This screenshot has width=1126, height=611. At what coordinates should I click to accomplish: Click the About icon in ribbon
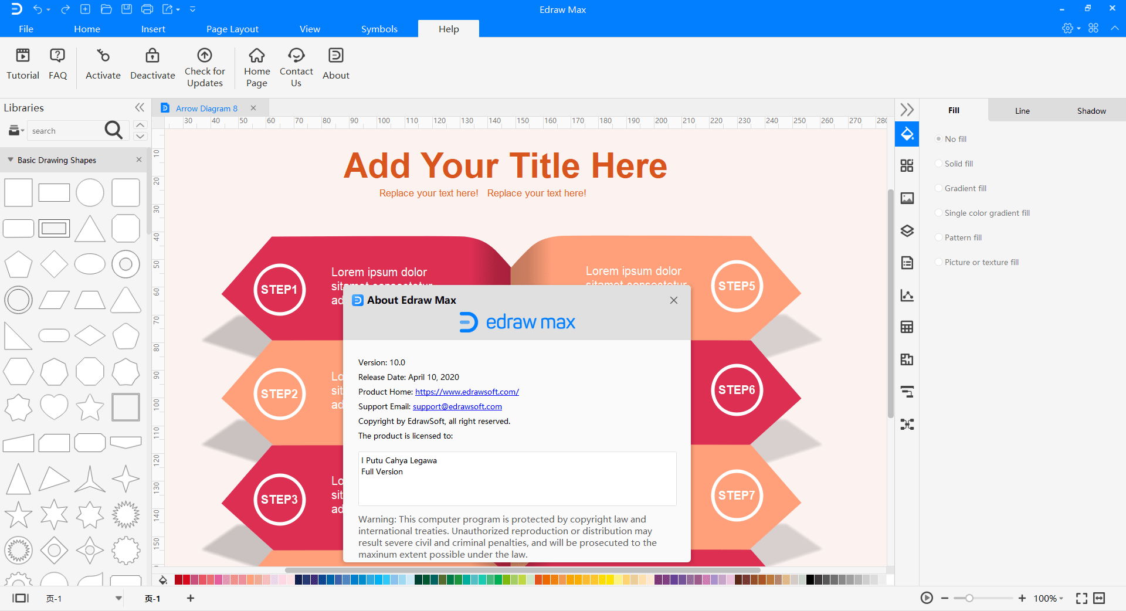[x=335, y=56]
